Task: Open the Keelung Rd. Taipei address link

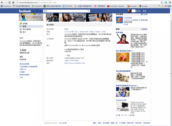Action: (x=85, y=32)
